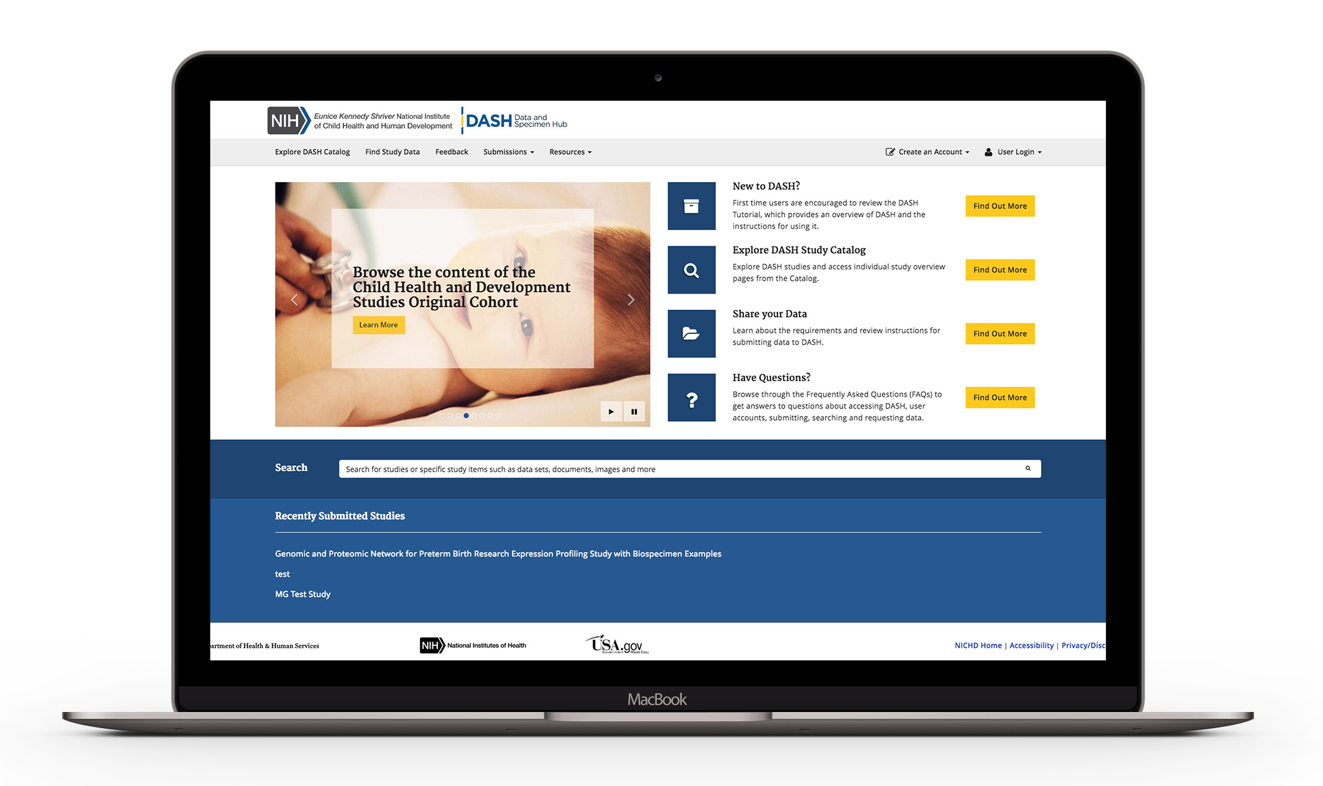The width and height of the screenshot is (1323, 786).
Task: Click the next slide arrow navigation
Action: tap(631, 300)
